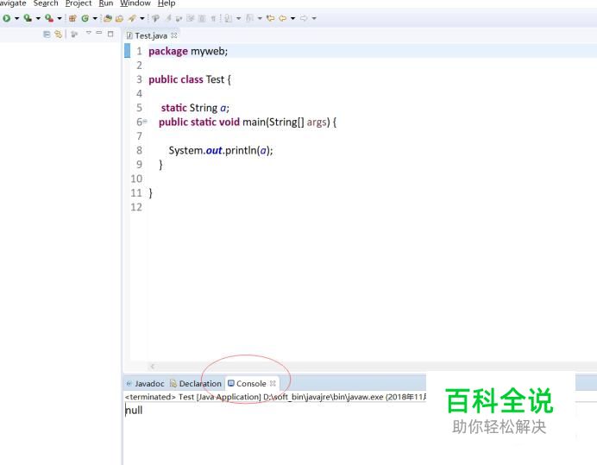The image size is (597, 465).
Task: Click the Open Type icon
Action: [108, 18]
